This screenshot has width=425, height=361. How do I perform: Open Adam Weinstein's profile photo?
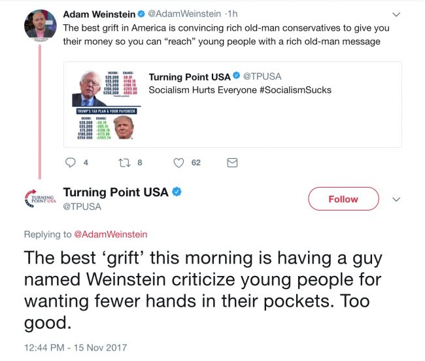[39, 24]
